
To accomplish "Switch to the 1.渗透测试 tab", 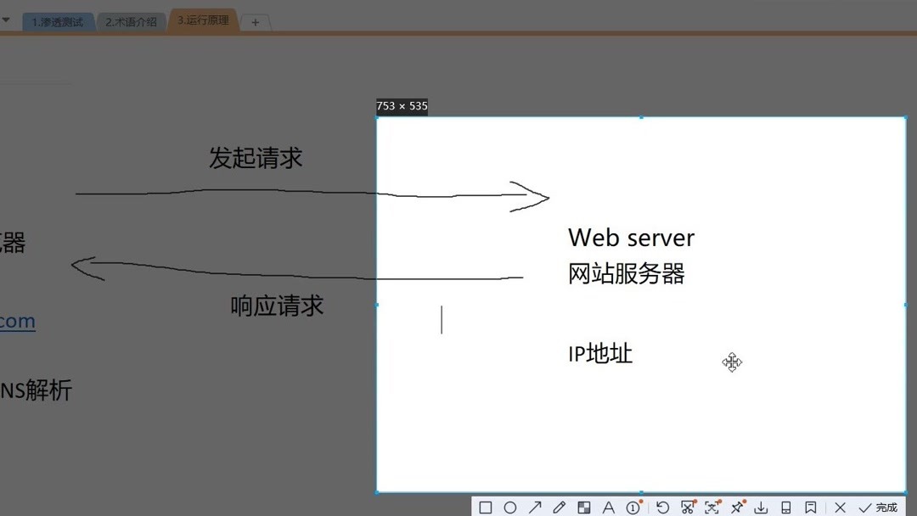I will coord(58,20).
